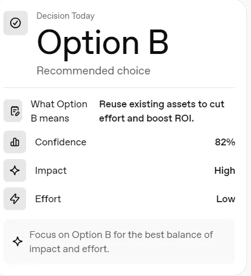Screen dimensions: 251x276
Task: Click the large Option B heading
Action: 103,44
